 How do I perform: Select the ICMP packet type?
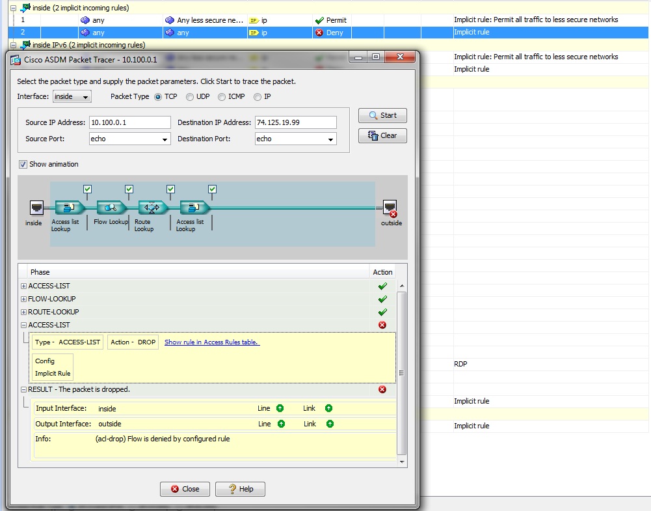tap(222, 97)
